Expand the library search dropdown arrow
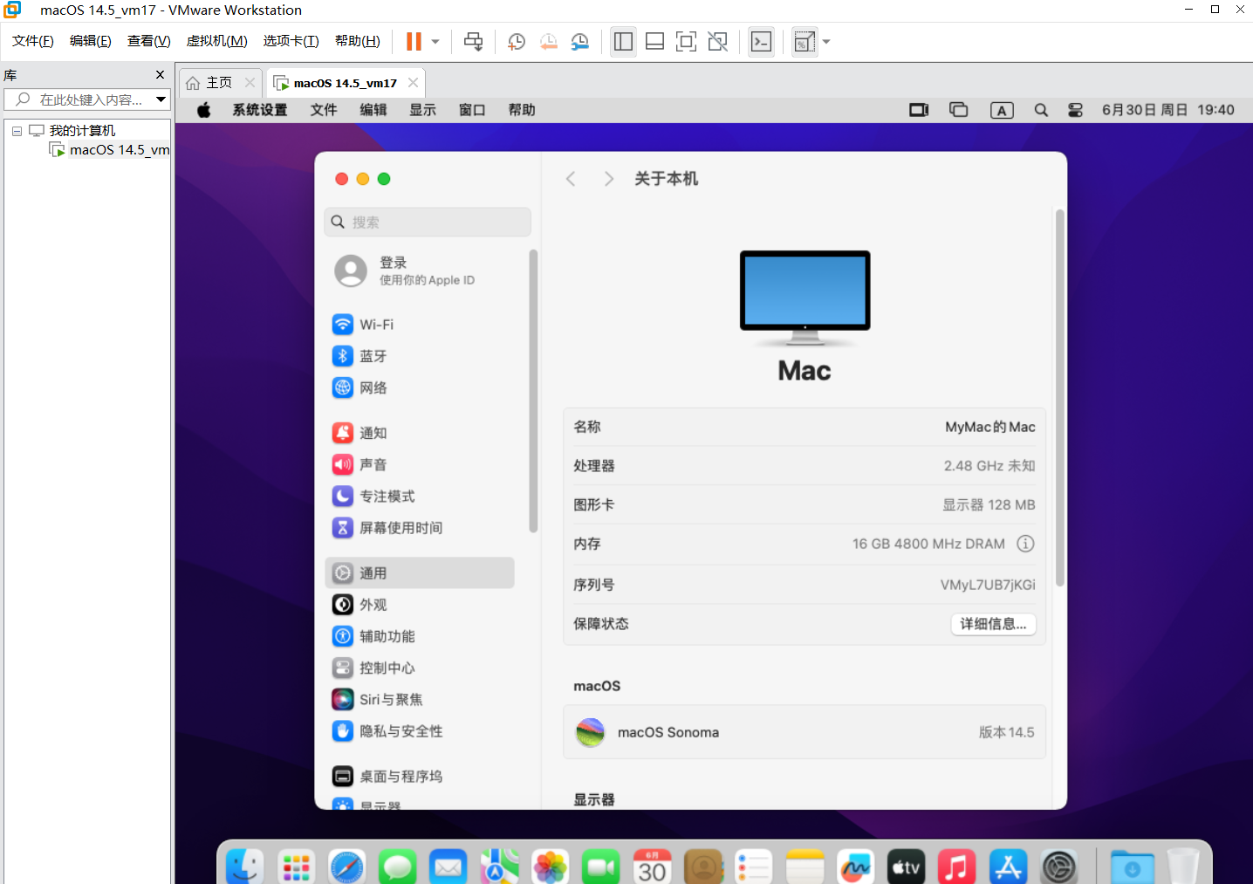Viewport: 1253px width, 884px height. click(x=161, y=99)
